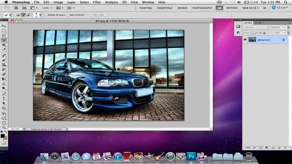
Task: Switch to Essentials workspace
Action: (165, 8)
